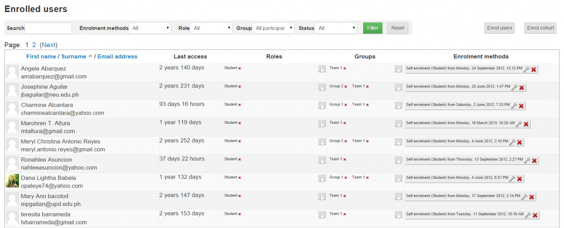Select the email nahleeasuncion@yahoo.com
The image size is (564, 228).
click(x=59, y=168)
